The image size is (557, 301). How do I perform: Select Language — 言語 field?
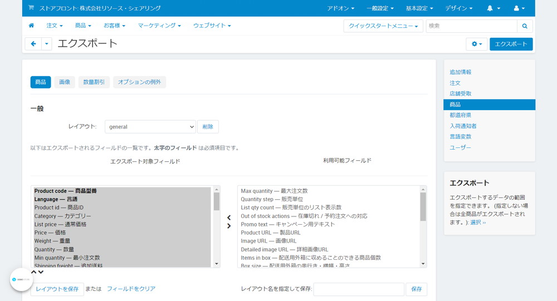(122, 199)
